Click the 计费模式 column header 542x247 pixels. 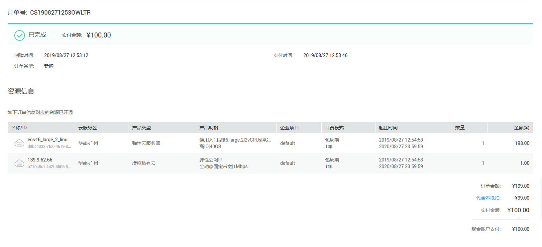(334, 128)
